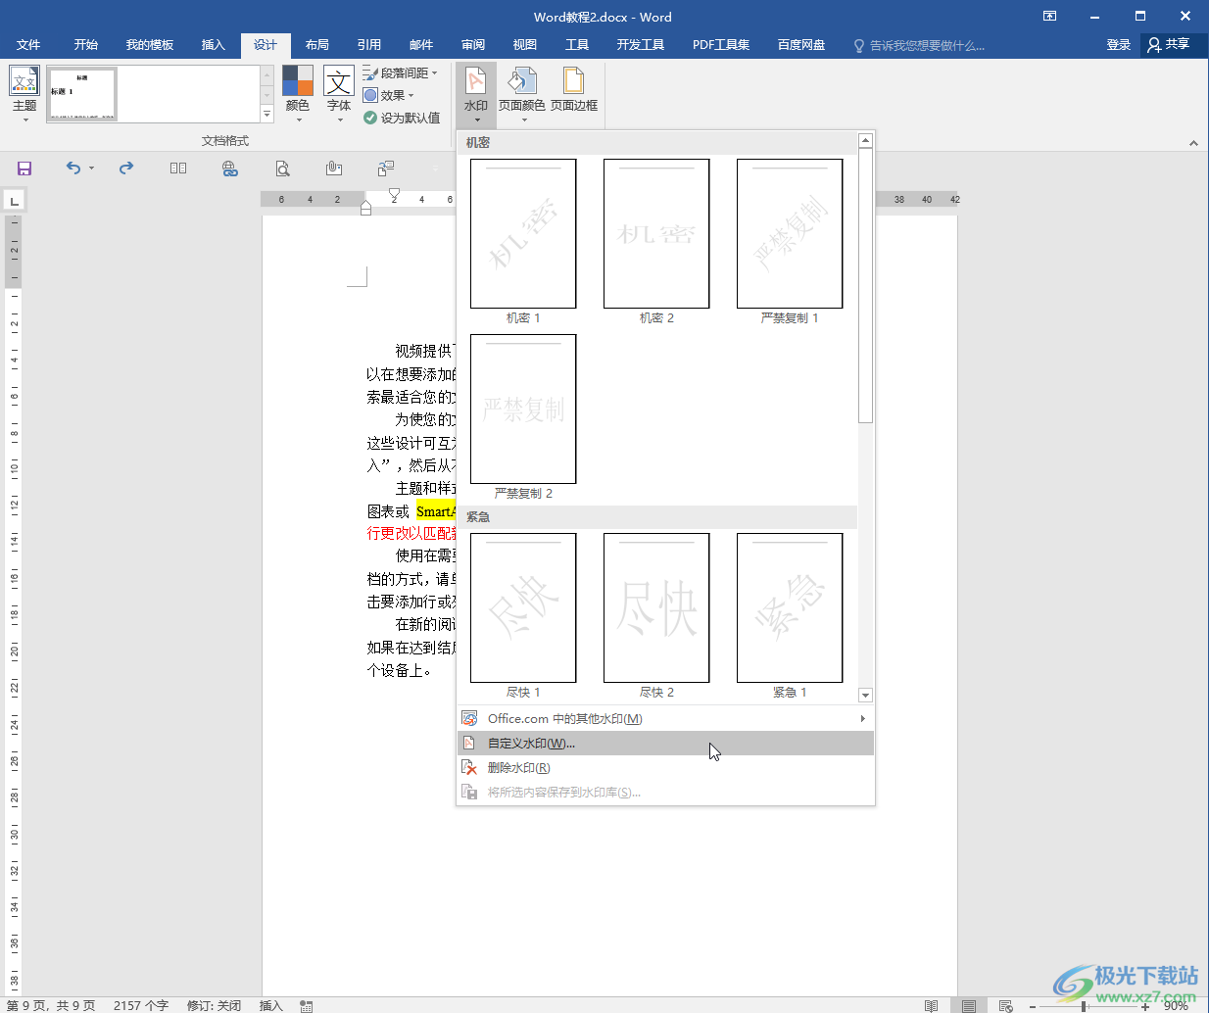Click zoom out minus button

[1032, 1006]
